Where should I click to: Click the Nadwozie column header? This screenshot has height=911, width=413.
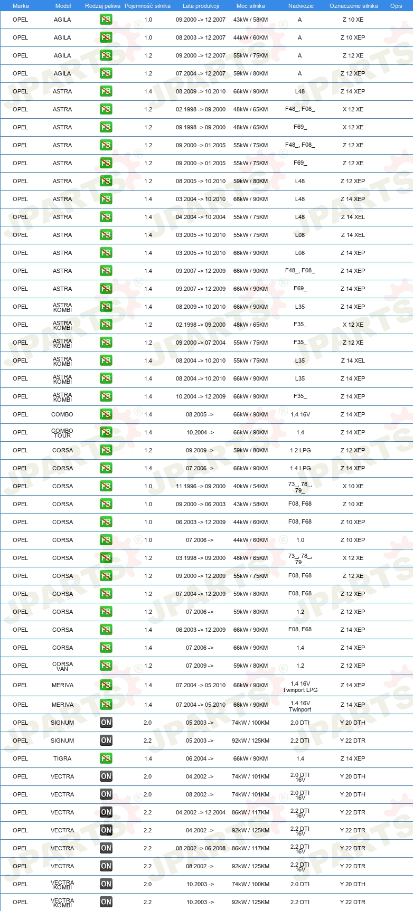click(x=301, y=6)
